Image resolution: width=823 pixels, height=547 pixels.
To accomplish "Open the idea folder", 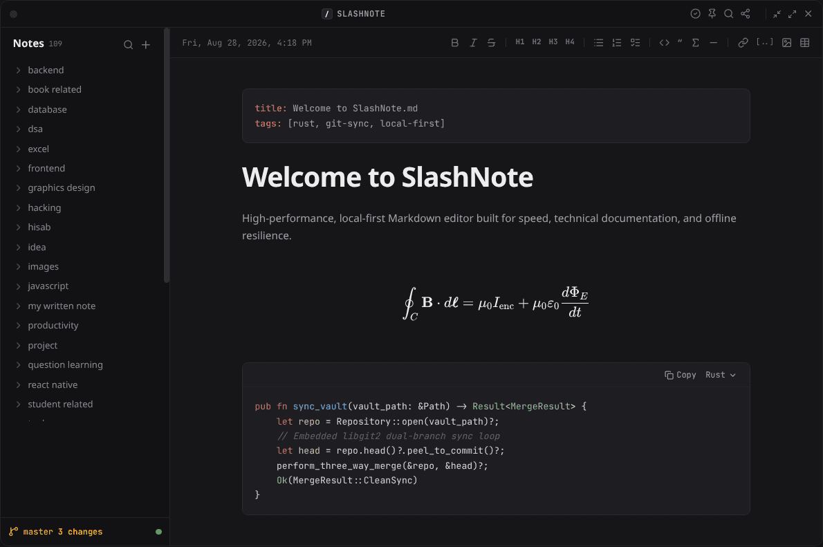I will pos(37,248).
